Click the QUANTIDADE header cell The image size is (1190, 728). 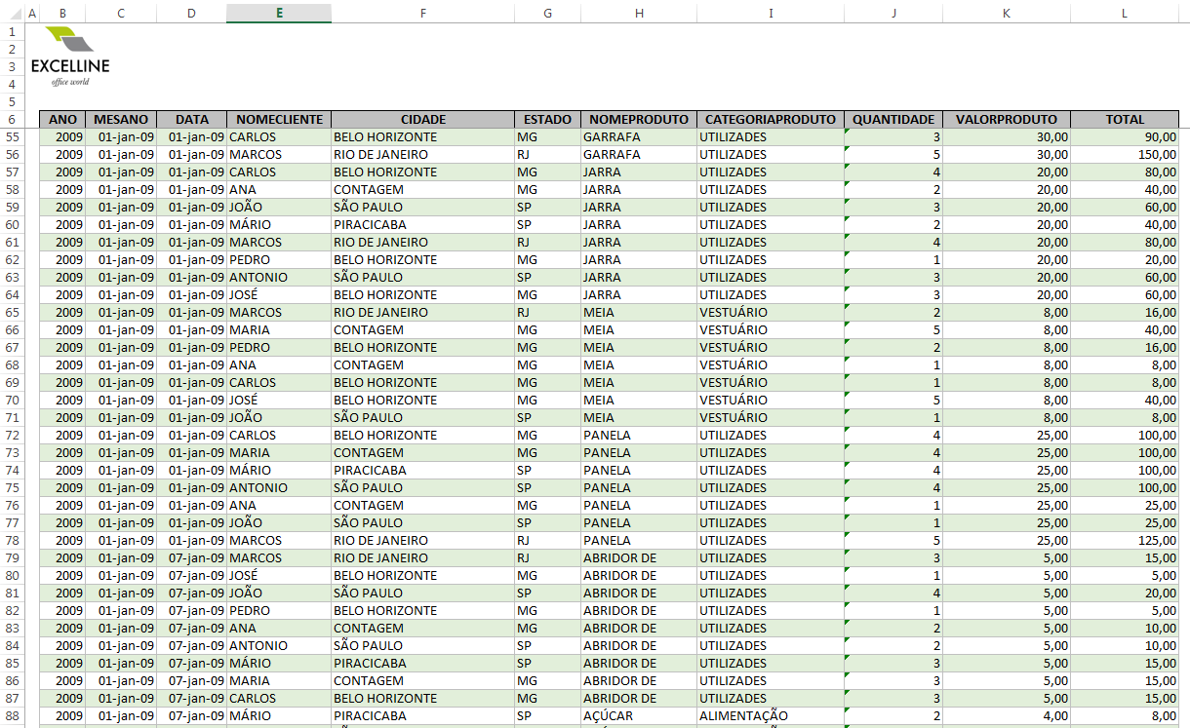892,119
